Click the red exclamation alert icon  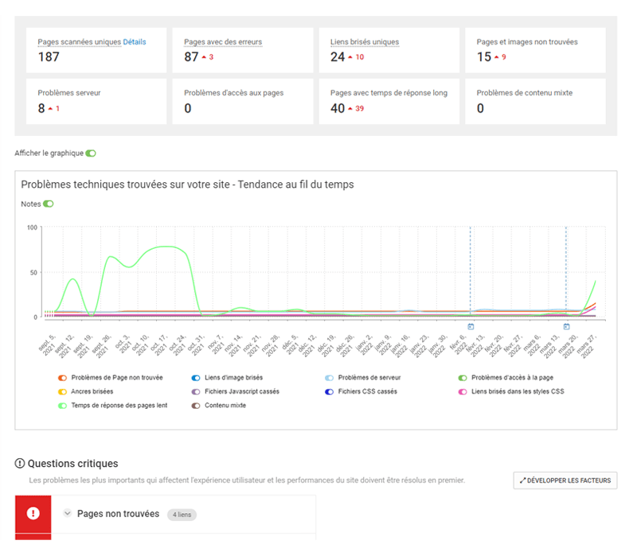tap(33, 514)
